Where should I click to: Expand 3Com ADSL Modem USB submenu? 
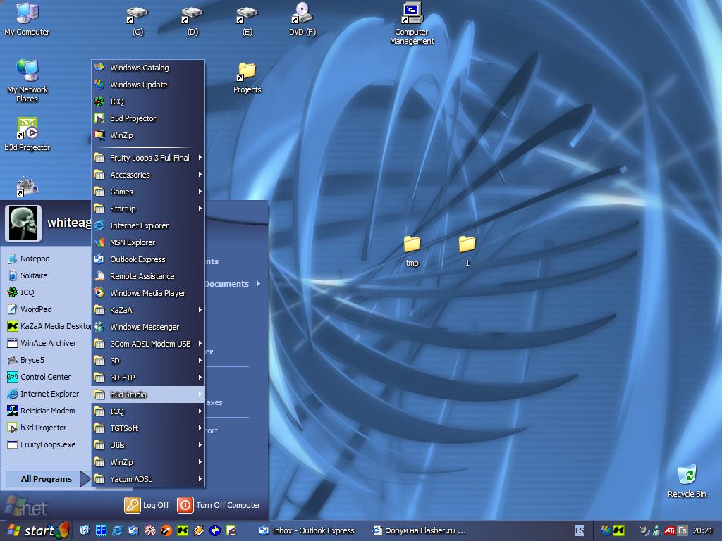pos(148,344)
